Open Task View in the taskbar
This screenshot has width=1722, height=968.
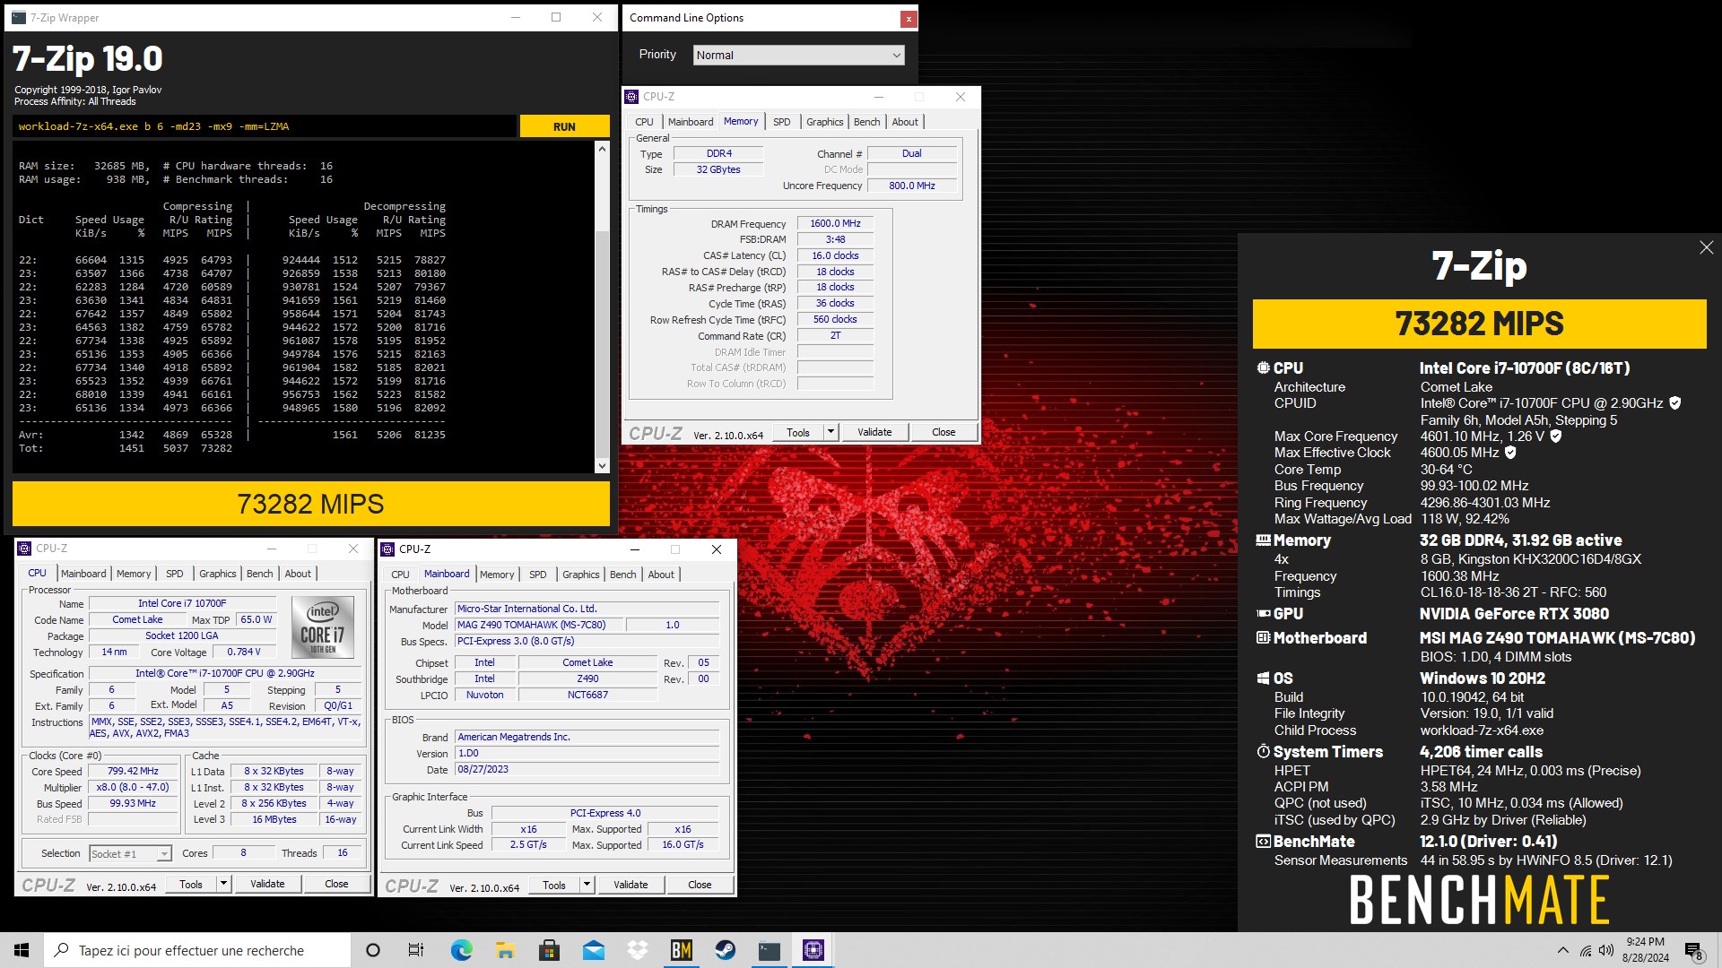(x=416, y=950)
